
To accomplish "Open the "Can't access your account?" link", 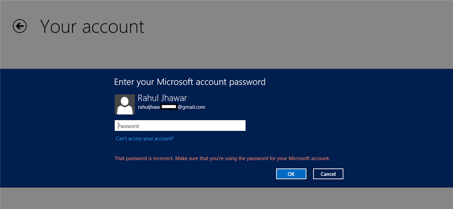I will pyautogui.click(x=145, y=139).
